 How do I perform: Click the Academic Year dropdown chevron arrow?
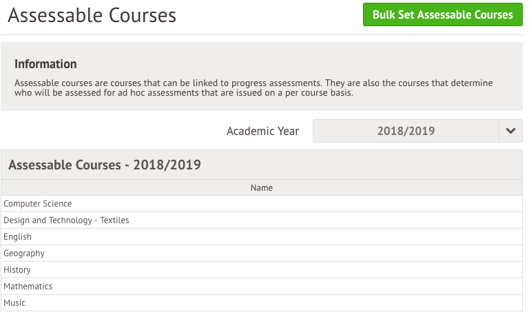pyautogui.click(x=510, y=131)
